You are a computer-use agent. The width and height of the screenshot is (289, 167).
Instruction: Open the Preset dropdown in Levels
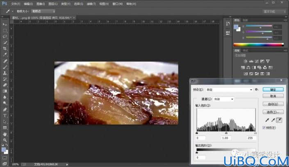[229, 90]
